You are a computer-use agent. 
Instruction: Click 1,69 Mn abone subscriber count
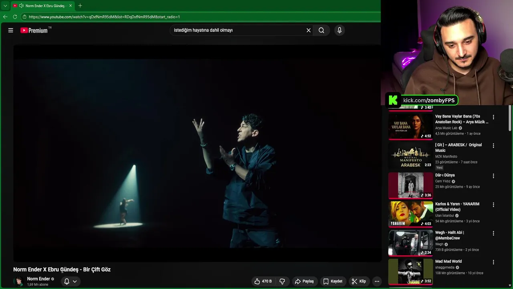38,285
